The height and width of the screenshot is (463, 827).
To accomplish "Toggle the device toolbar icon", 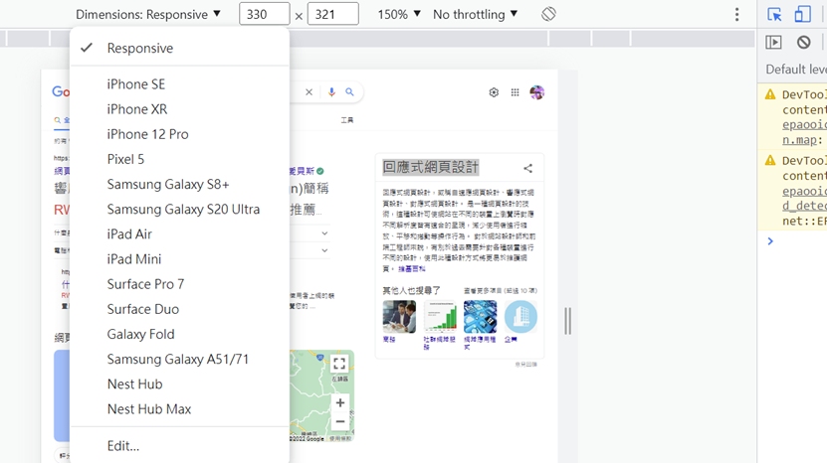I will [x=802, y=14].
